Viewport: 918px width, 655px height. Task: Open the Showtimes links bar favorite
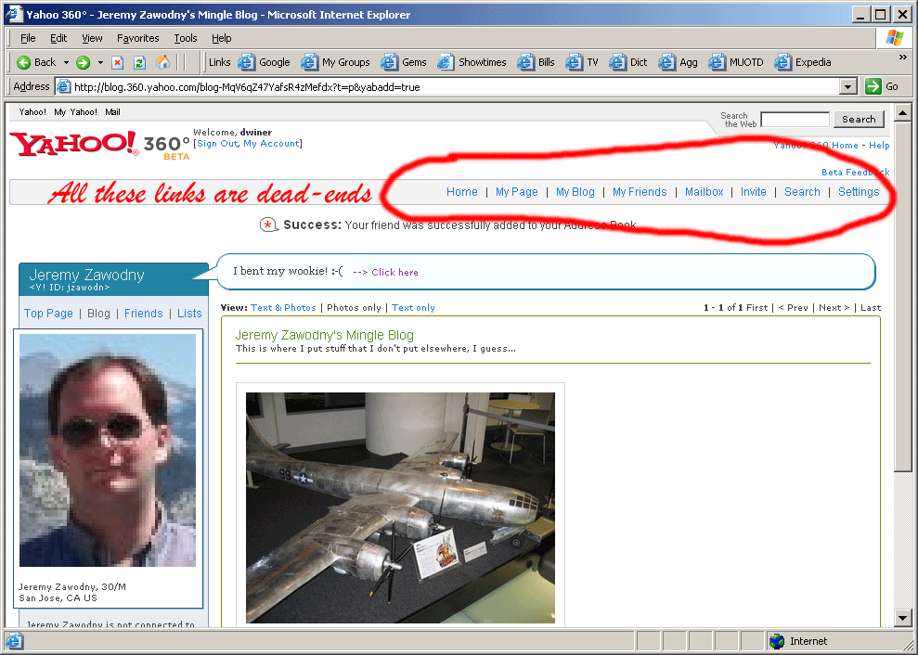pyautogui.click(x=472, y=62)
